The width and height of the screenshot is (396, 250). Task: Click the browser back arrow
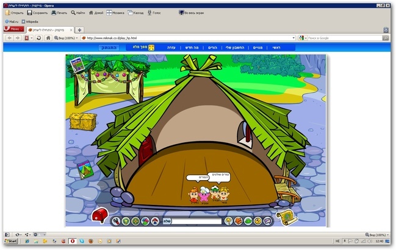10,38
